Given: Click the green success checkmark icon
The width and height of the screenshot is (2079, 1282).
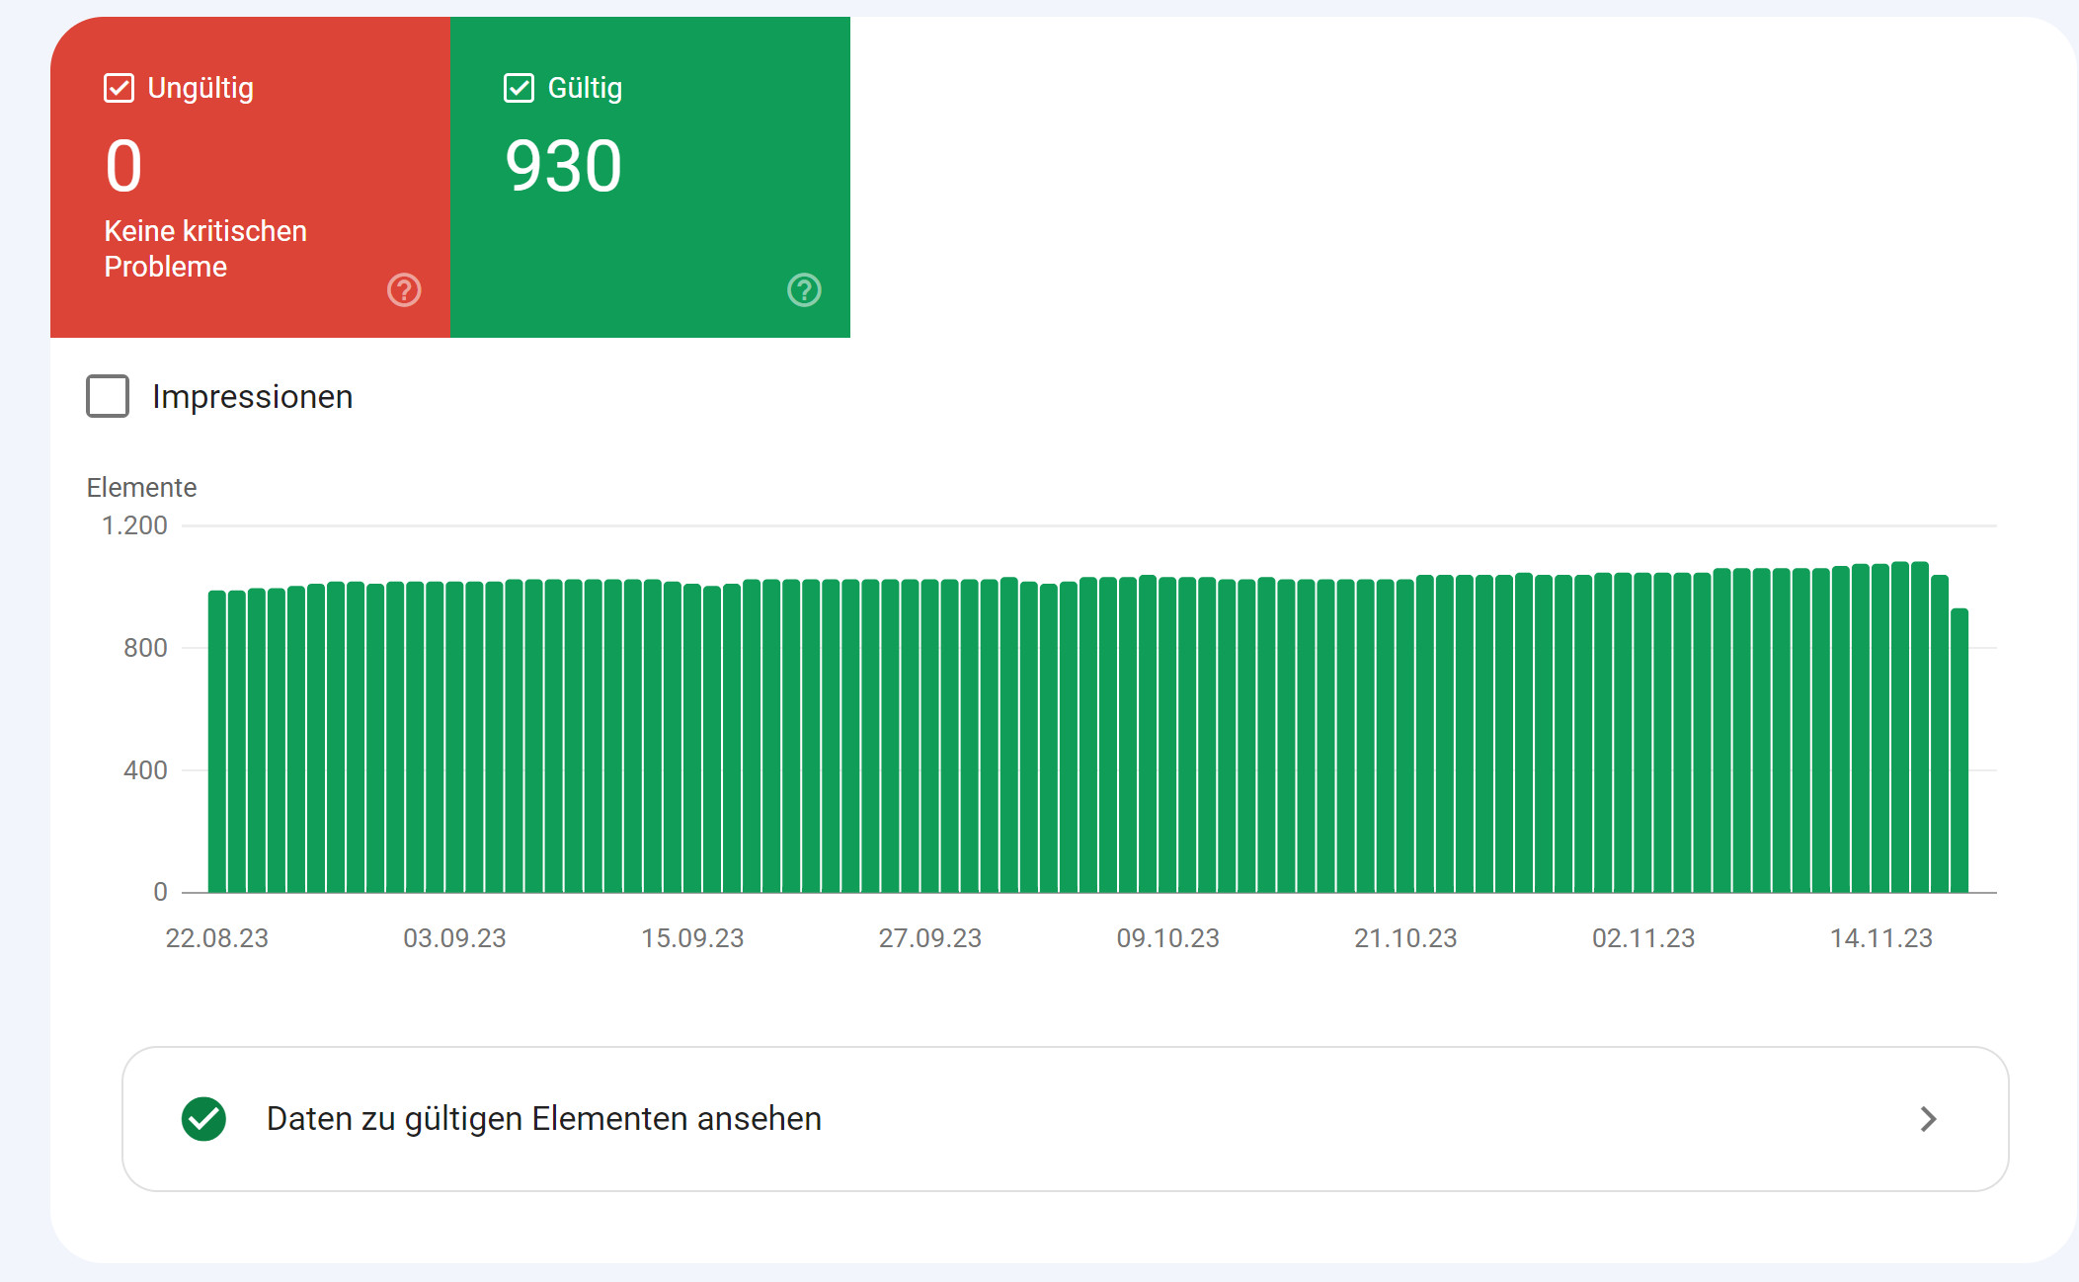Looking at the screenshot, I should [202, 1119].
